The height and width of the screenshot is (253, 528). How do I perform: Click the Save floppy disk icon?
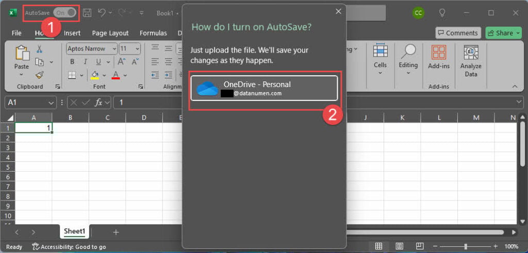[87, 12]
